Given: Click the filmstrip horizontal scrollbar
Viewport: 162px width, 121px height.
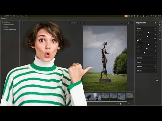Looking at the screenshot, I should coord(106,101).
